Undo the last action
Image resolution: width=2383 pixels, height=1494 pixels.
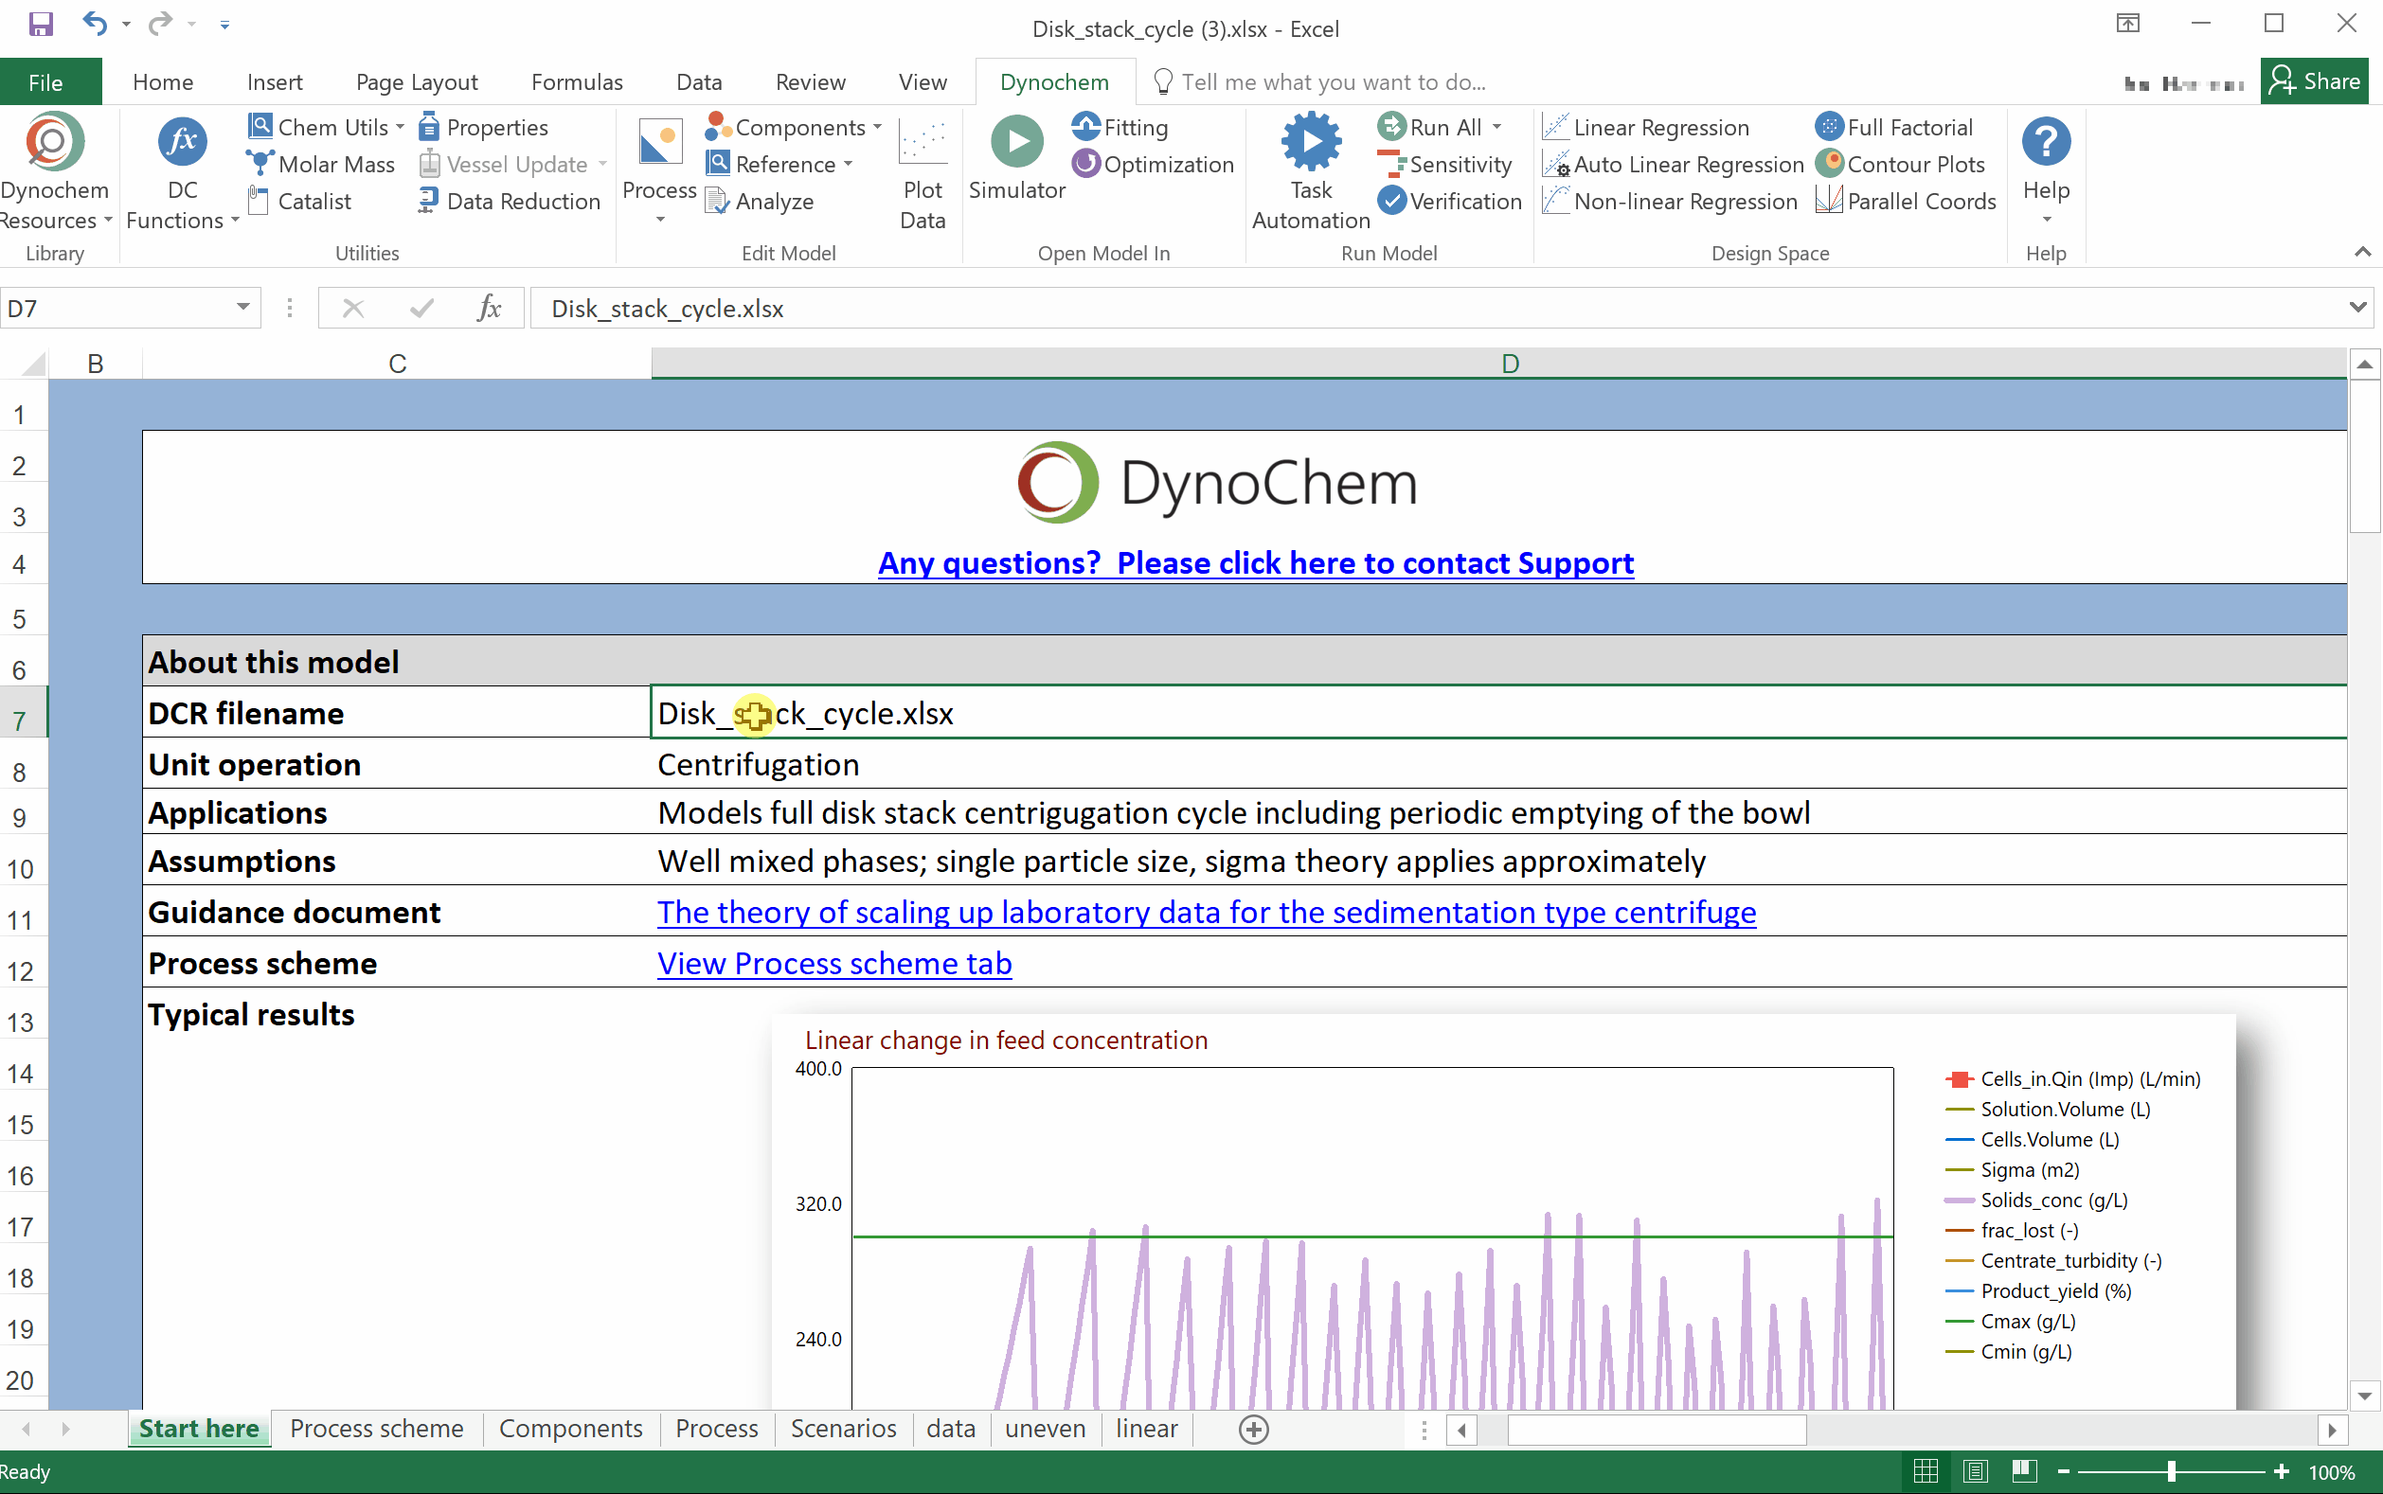point(94,24)
